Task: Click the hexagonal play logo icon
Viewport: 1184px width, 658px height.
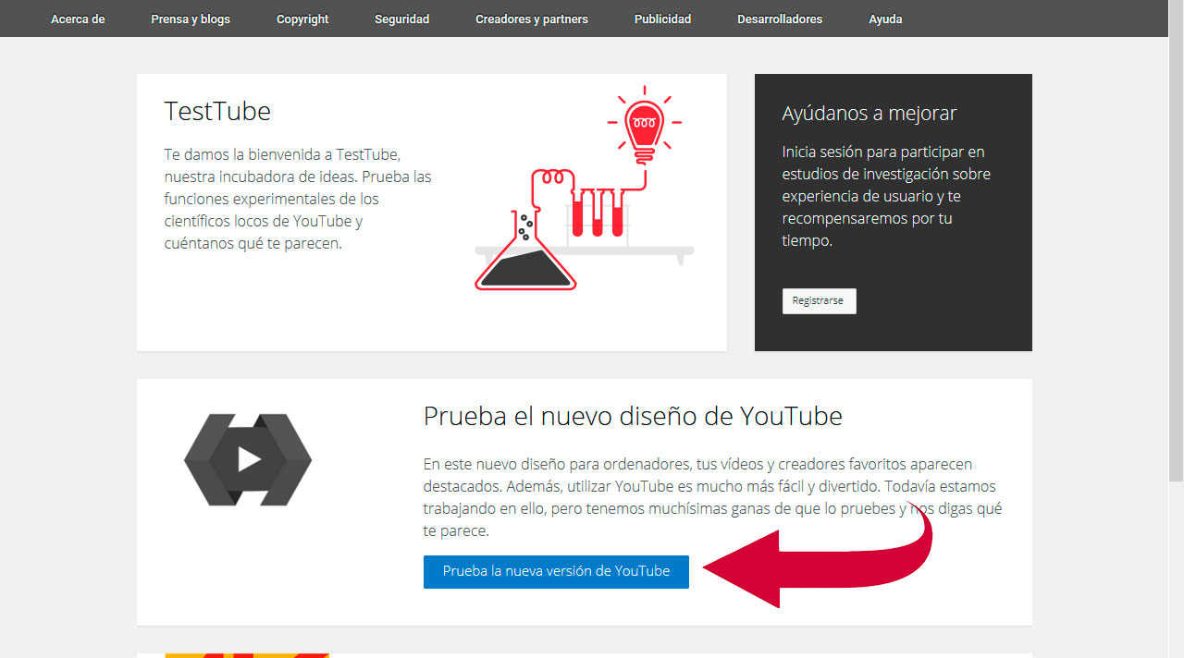Action: coord(248,459)
